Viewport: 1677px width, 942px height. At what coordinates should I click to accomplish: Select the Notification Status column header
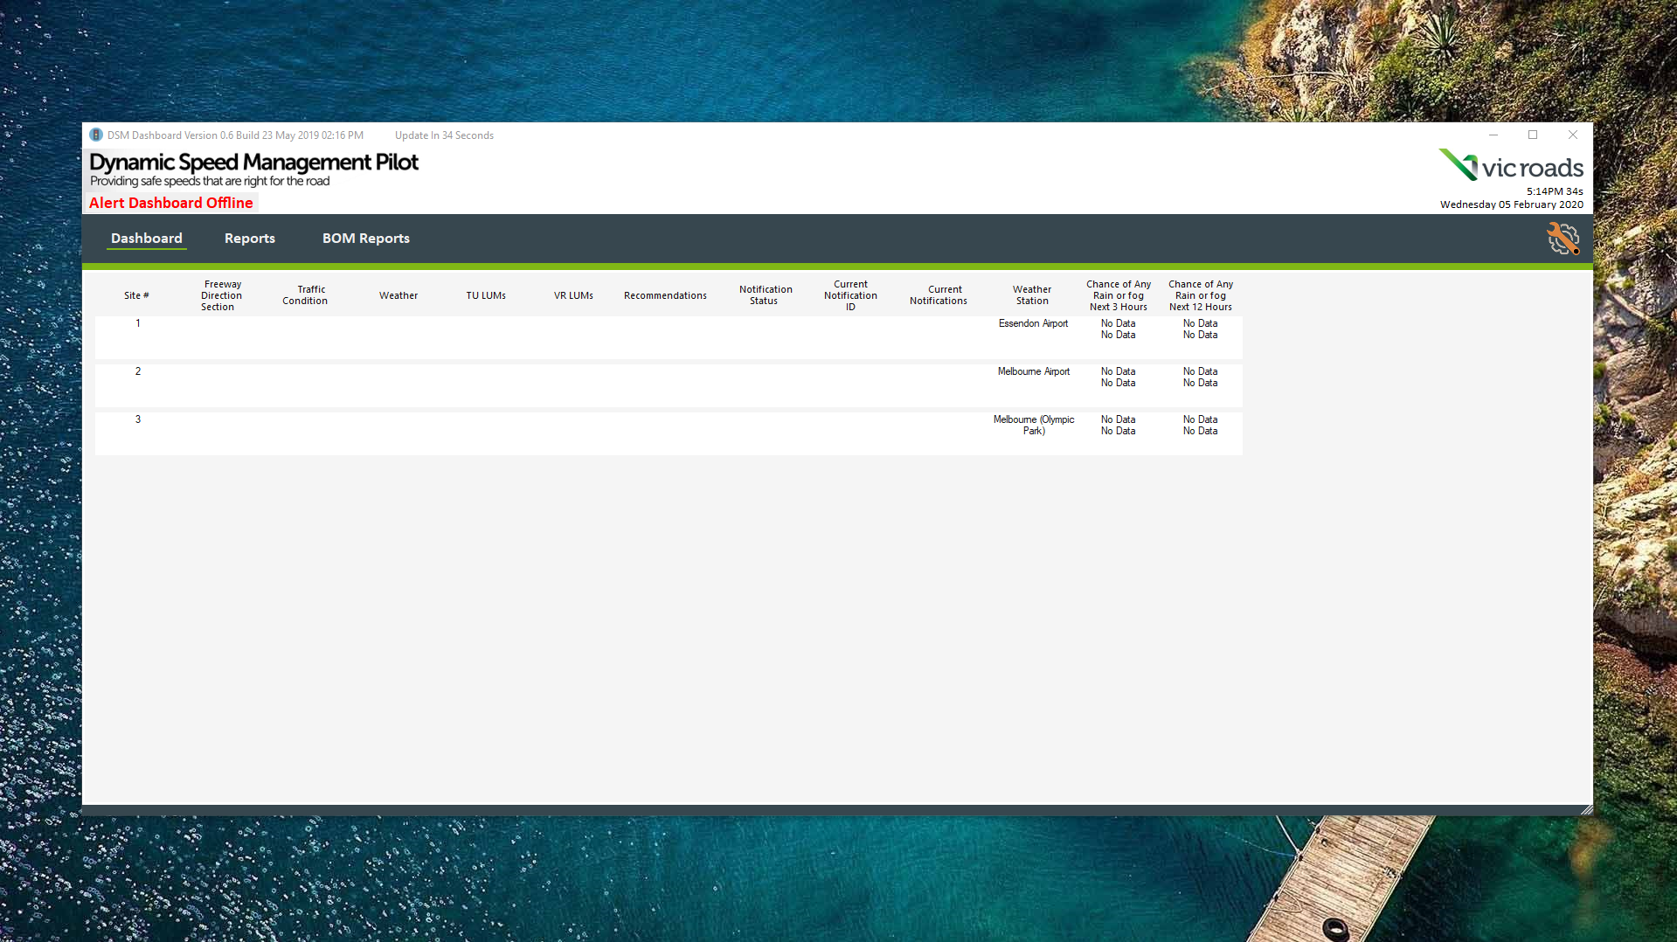pyautogui.click(x=766, y=295)
